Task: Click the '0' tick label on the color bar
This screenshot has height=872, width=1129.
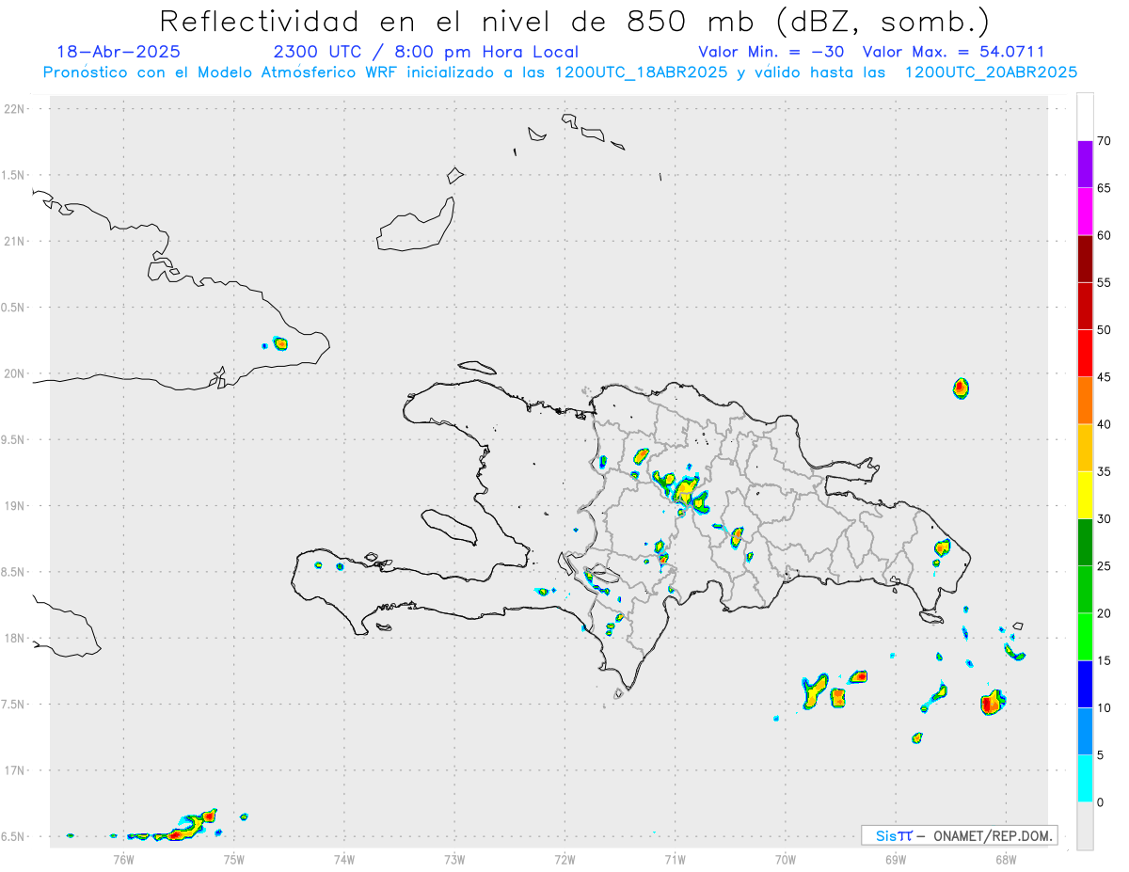Action: 1101,802
